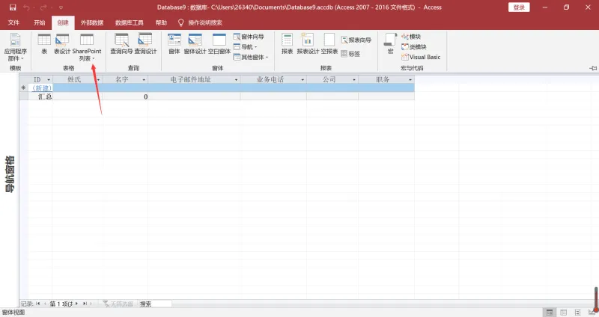
Task: Open the Visual Basic editor
Action: 421,57
